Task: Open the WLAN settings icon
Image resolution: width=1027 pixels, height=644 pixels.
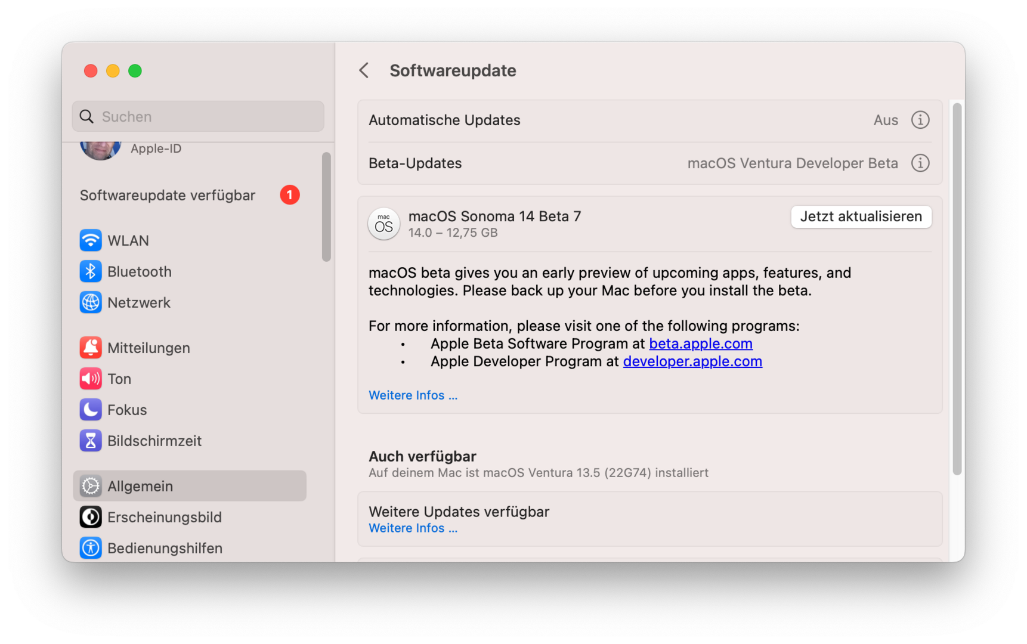Action: click(91, 240)
